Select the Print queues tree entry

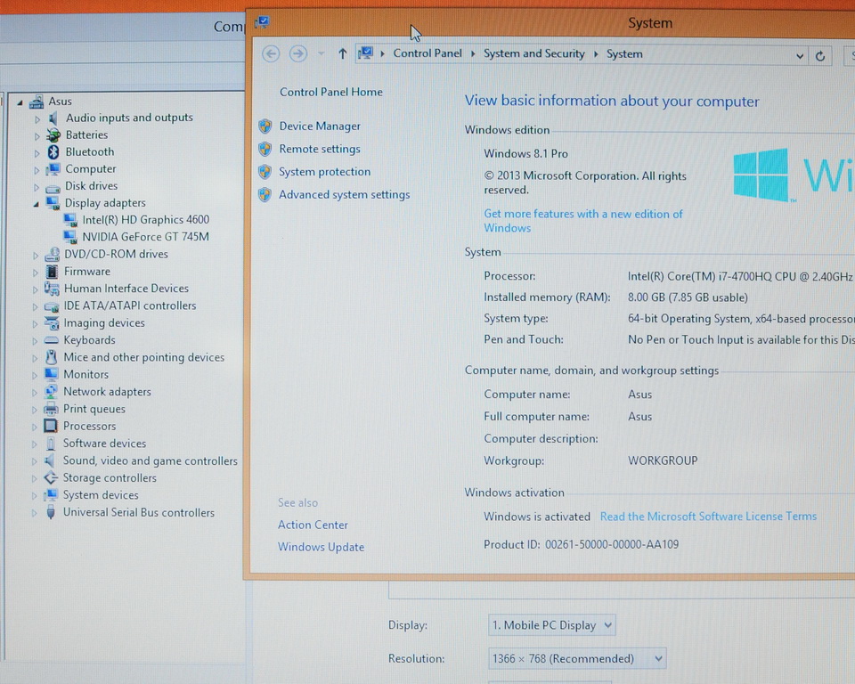coord(94,409)
